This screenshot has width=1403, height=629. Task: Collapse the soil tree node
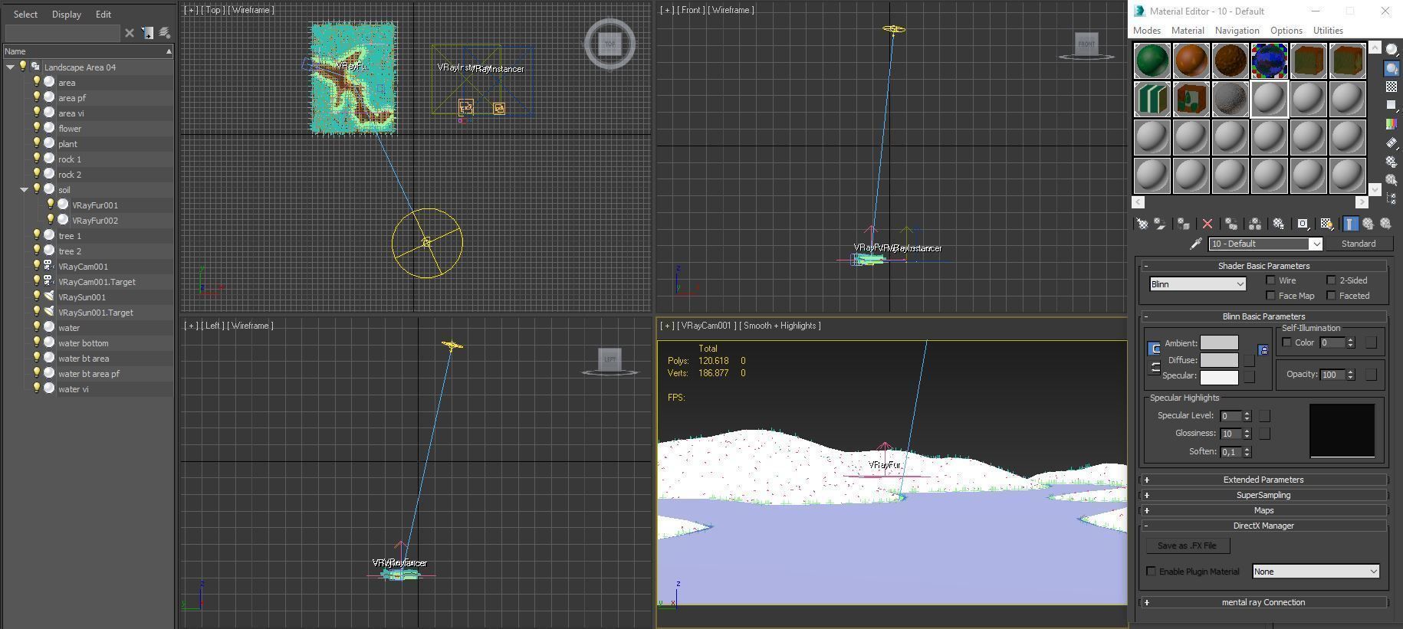(x=24, y=190)
